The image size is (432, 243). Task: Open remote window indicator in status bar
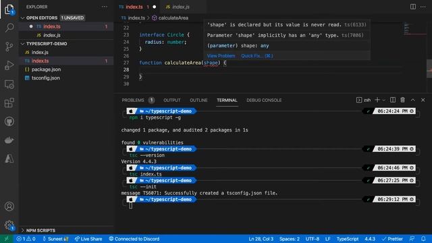(6, 239)
